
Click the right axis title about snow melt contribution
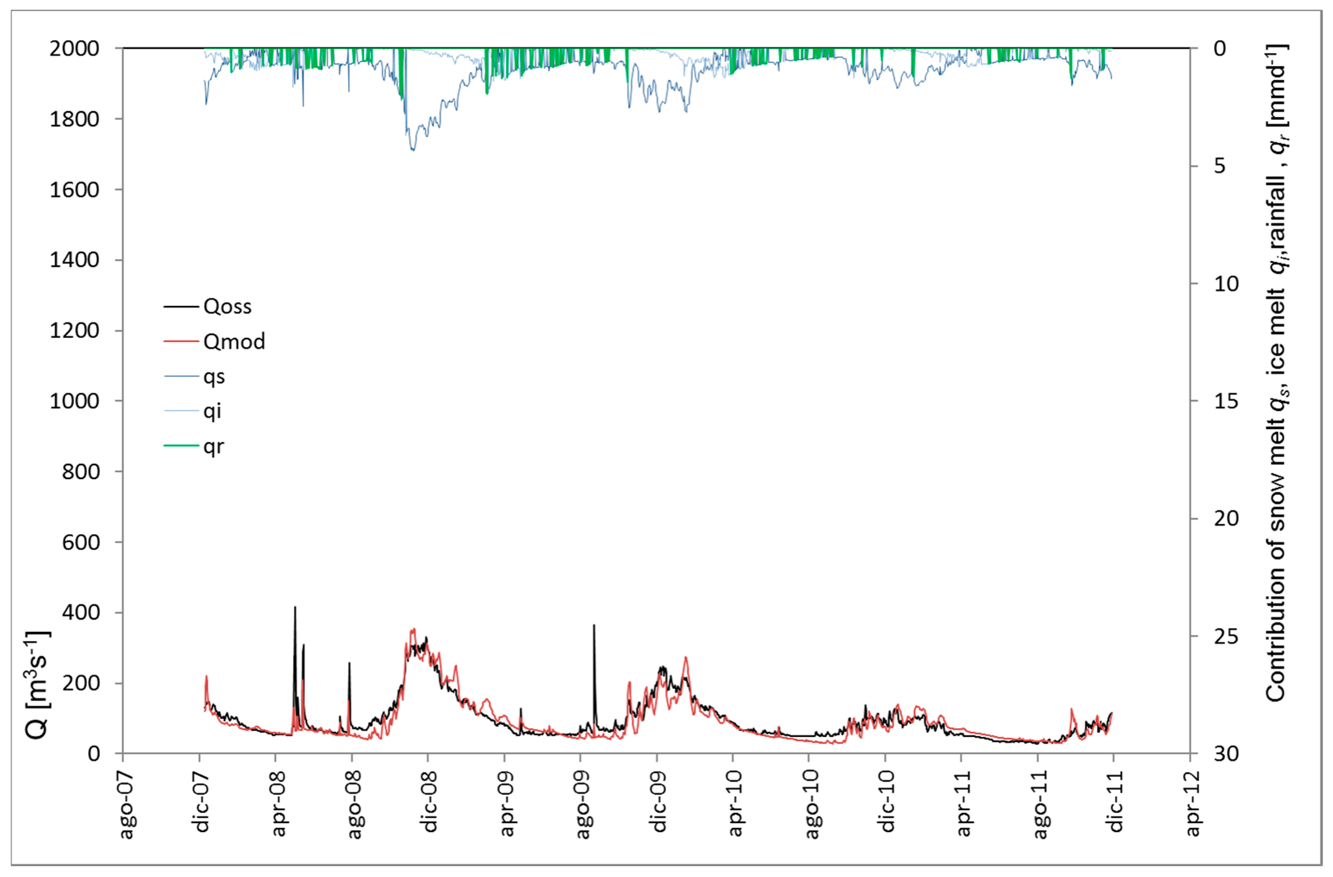1278,372
